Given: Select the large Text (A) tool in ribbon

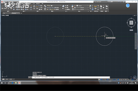Looking at the screenshot, I should point(34,7).
